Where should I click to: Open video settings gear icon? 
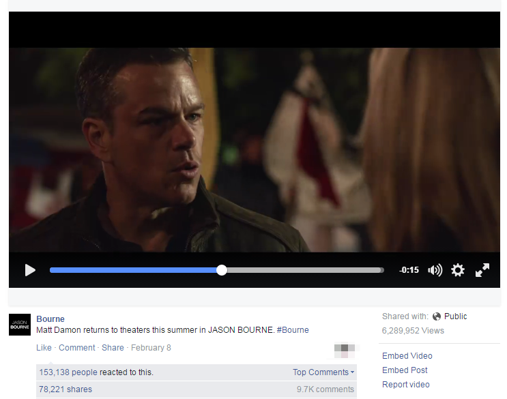458,270
